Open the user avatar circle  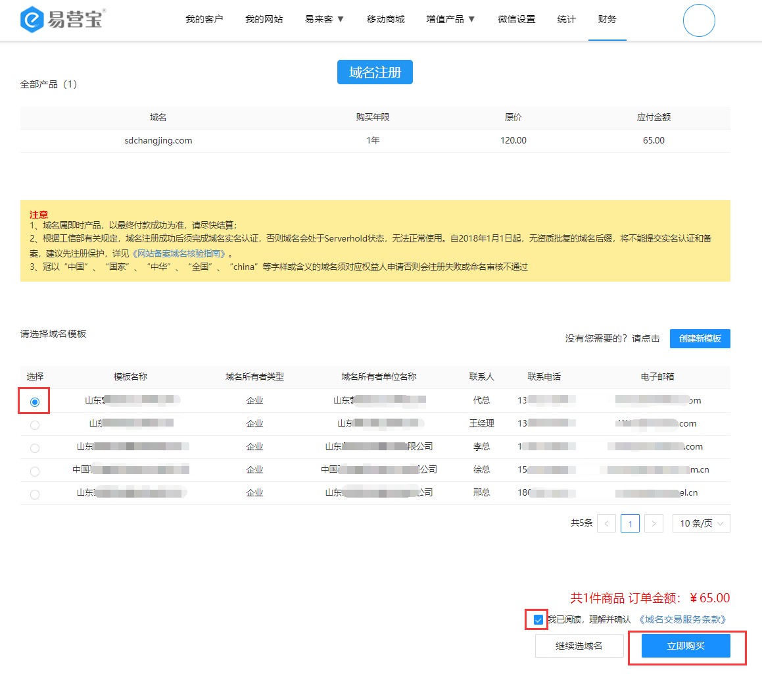699,20
